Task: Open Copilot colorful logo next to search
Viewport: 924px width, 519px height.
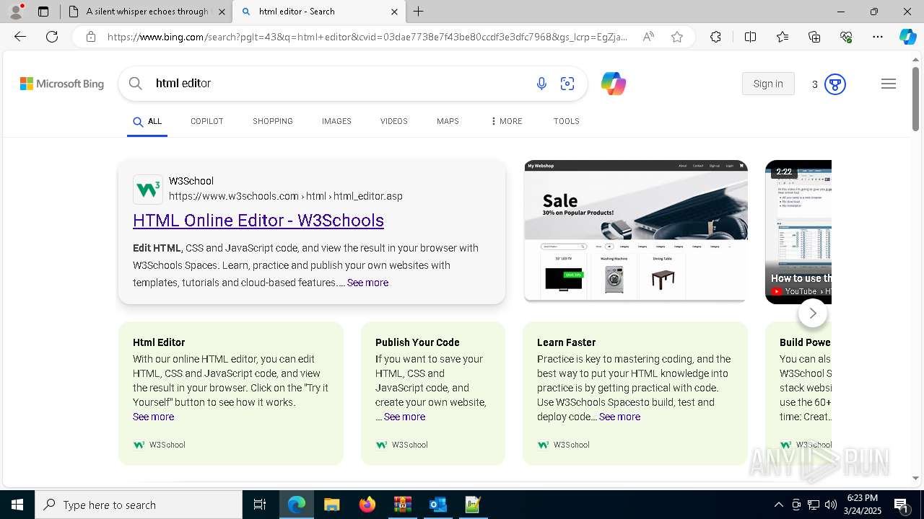Action: (x=614, y=84)
